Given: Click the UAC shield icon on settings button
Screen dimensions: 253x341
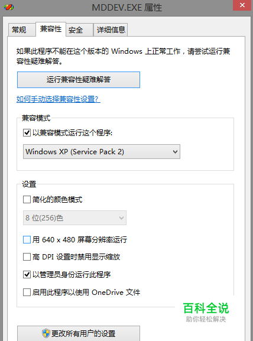Looking at the screenshot, I should click(x=46, y=333).
